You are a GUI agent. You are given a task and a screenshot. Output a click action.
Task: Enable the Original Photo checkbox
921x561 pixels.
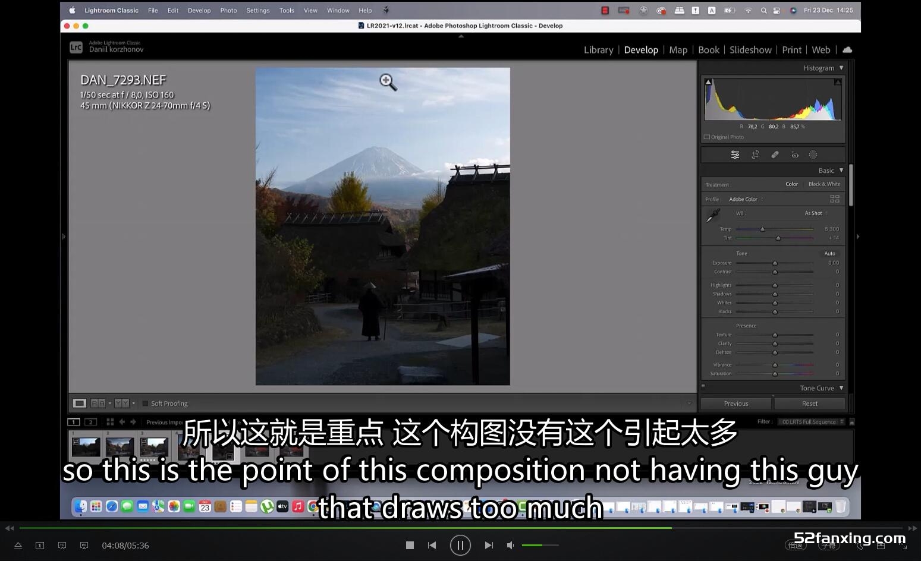(x=707, y=137)
